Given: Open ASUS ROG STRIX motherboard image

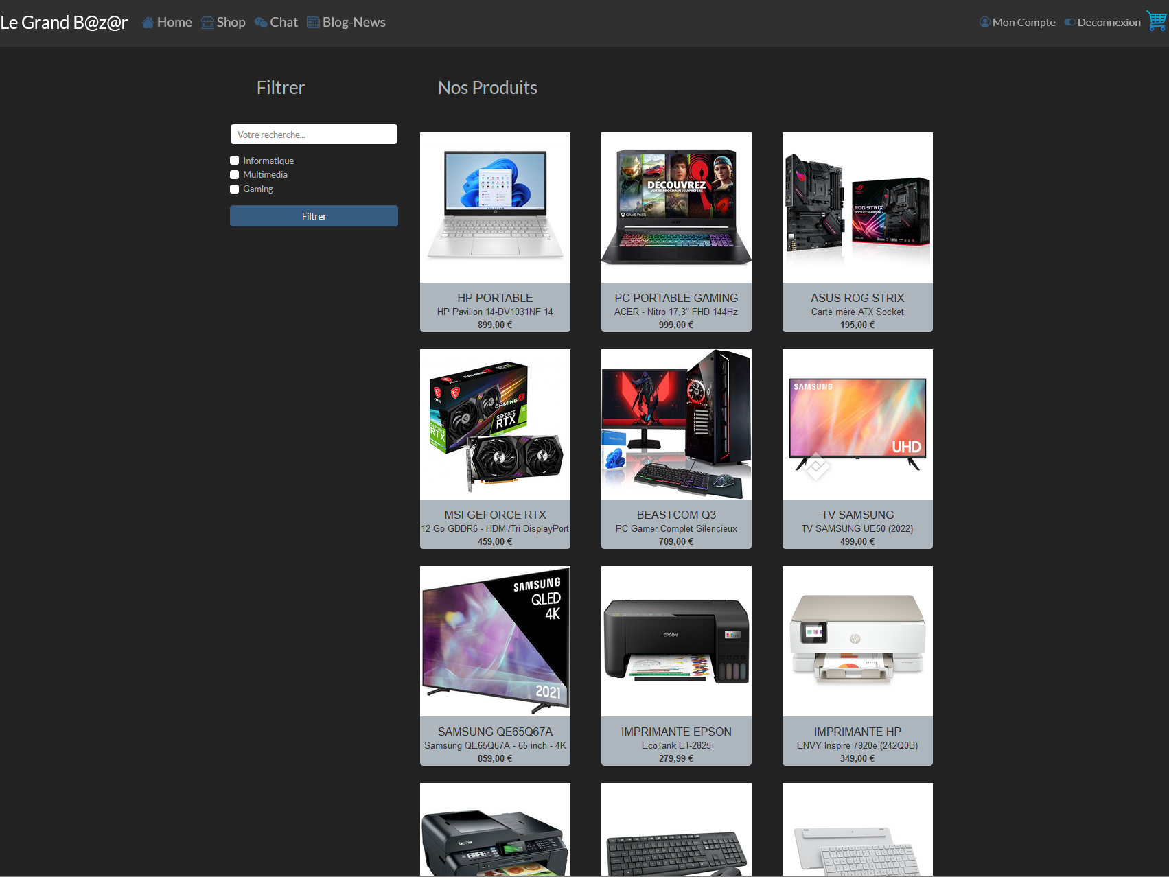Looking at the screenshot, I should 857,207.
